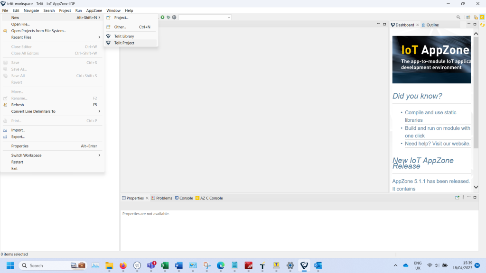The height and width of the screenshot is (273, 486).
Task: Click the Debug bug toolbar icon
Action: (168, 18)
